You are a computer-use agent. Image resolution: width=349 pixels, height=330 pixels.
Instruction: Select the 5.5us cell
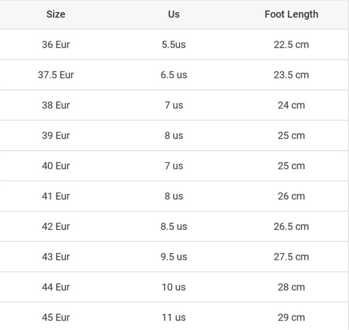click(x=174, y=45)
